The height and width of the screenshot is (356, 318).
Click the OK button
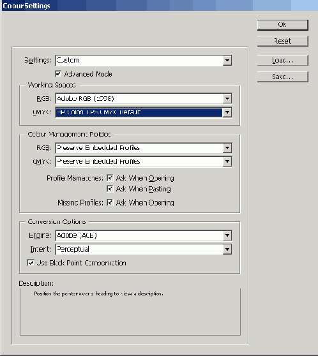282,25
